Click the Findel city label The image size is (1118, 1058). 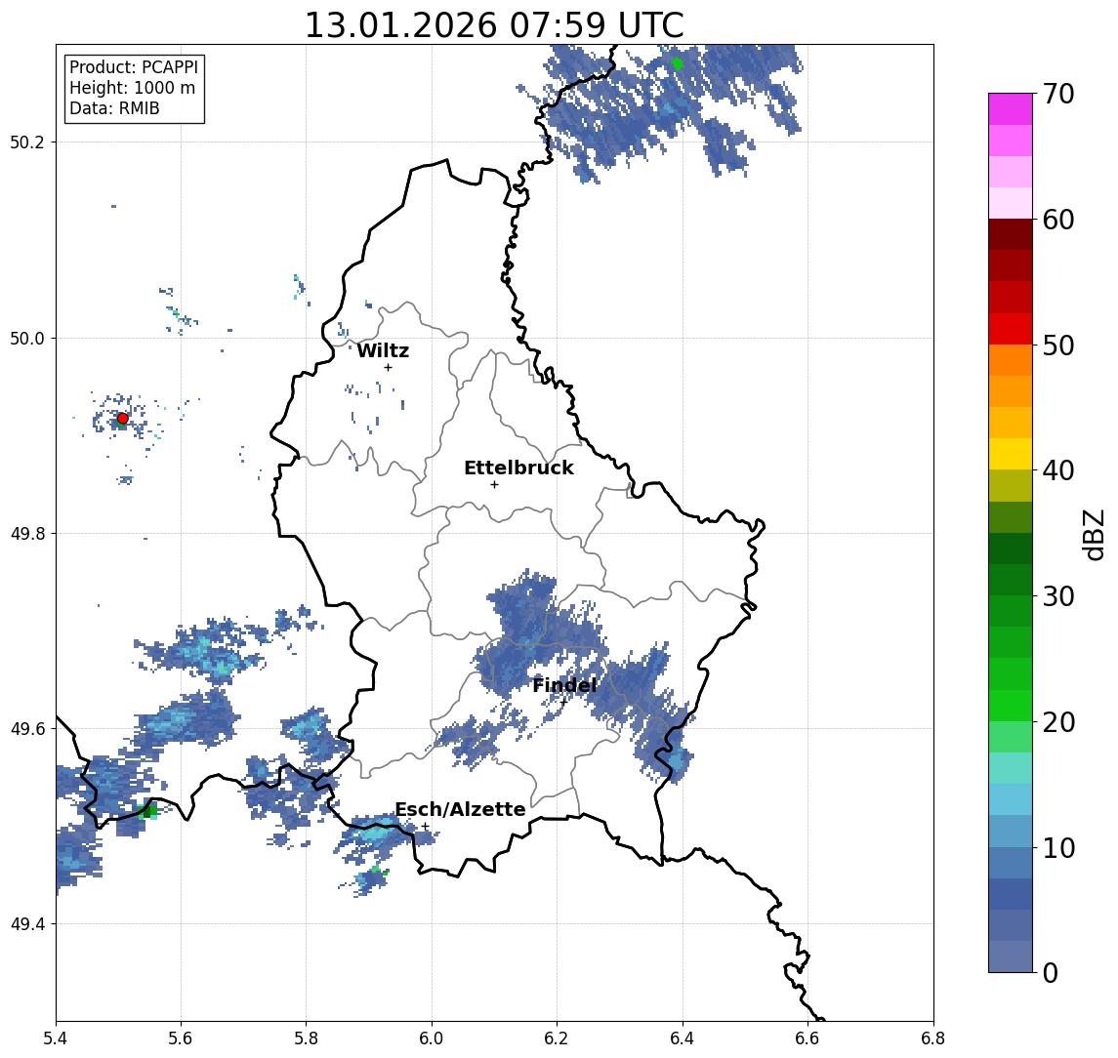tap(564, 685)
